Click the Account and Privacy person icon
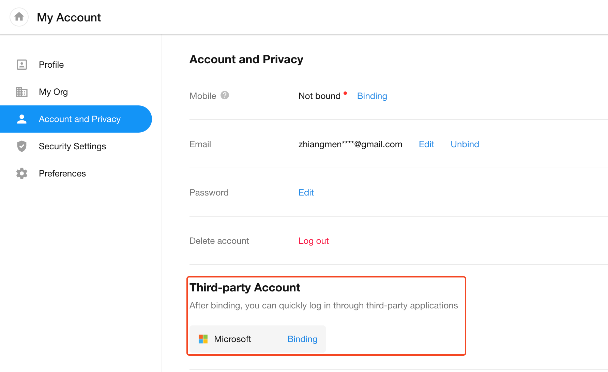Screen dimensions: 608x372 pyautogui.click(x=22, y=119)
